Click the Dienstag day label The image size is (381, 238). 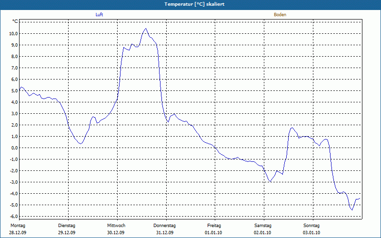tap(67, 226)
